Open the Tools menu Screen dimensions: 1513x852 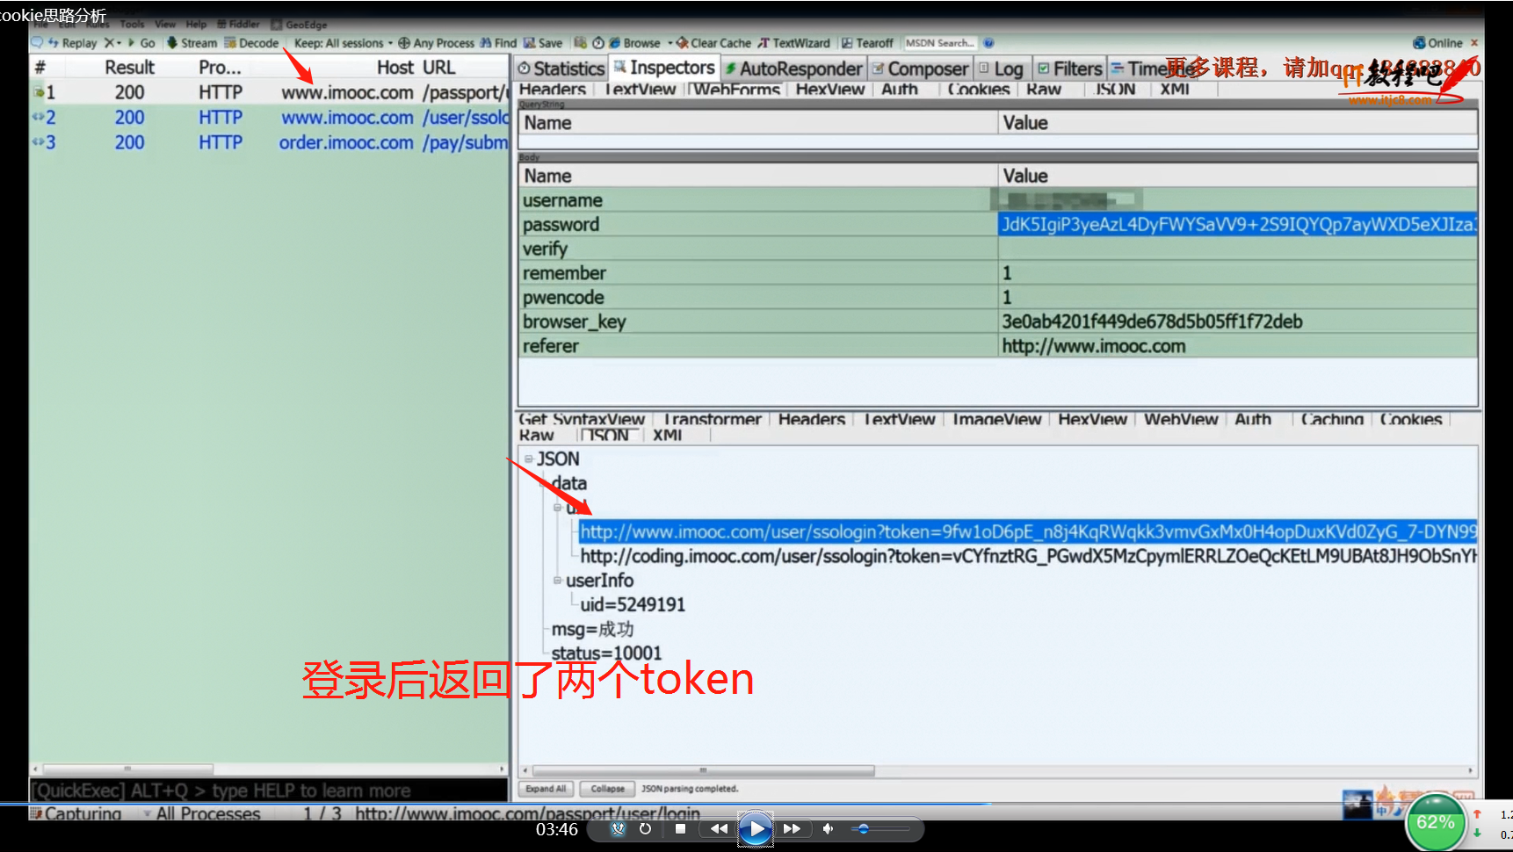pyautogui.click(x=132, y=25)
